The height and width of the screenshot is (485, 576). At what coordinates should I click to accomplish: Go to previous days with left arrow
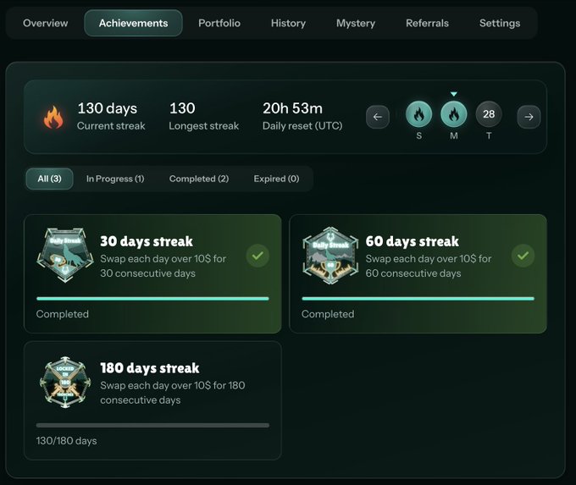pos(378,117)
